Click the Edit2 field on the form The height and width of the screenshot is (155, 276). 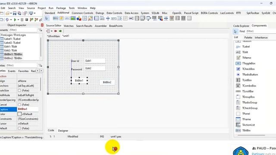click(x=95, y=68)
